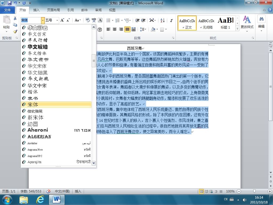This screenshot has width=273, height=205.
Task: Click the zoom in plus button
Action: 270,191
